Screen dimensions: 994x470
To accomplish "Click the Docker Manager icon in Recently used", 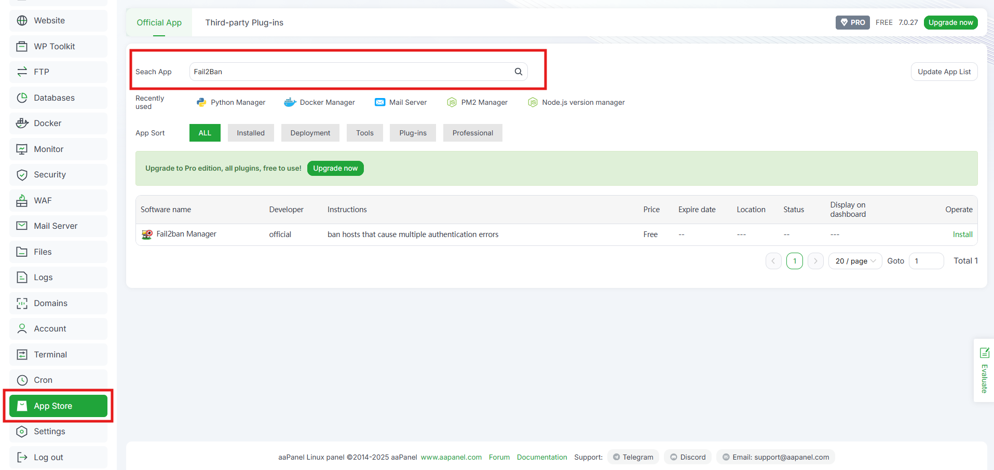I will point(290,102).
